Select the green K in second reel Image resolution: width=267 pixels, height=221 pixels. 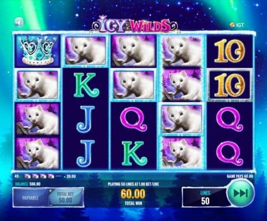click(x=87, y=85)
